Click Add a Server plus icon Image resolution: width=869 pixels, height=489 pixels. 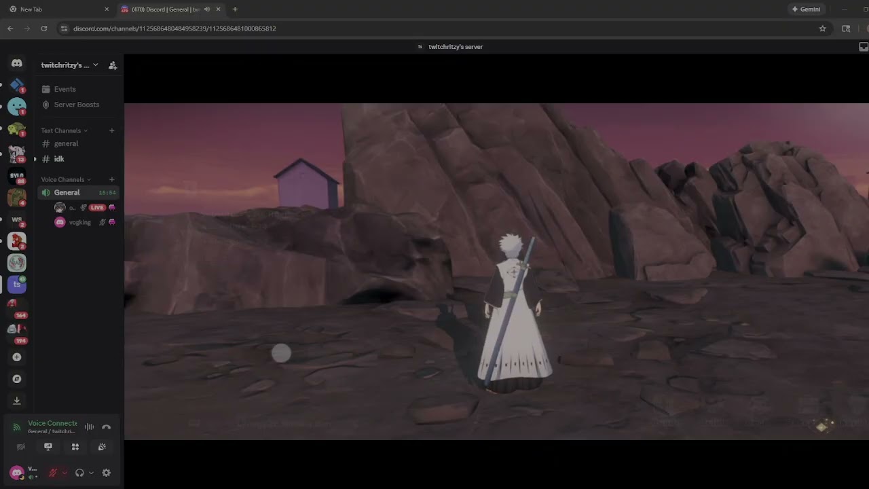(17, 357)
